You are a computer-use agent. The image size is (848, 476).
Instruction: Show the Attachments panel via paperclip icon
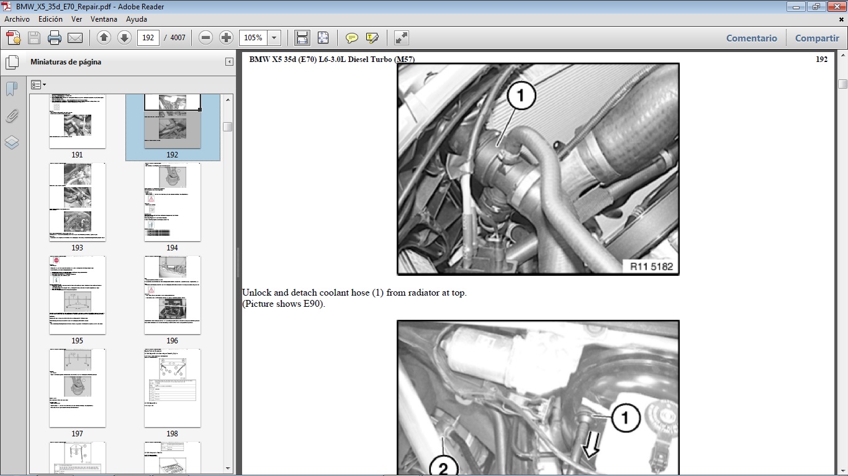[x=12, y=116]
